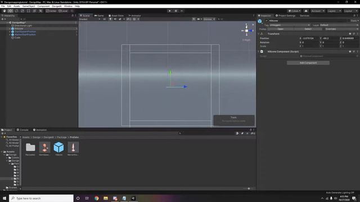Image resolution: width=360 pixels, height=202 pixels.
Task: Open the Gizmos dropdown
Action: [209, 19]
